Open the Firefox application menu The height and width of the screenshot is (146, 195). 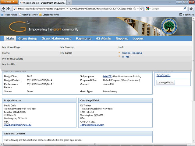9,2
